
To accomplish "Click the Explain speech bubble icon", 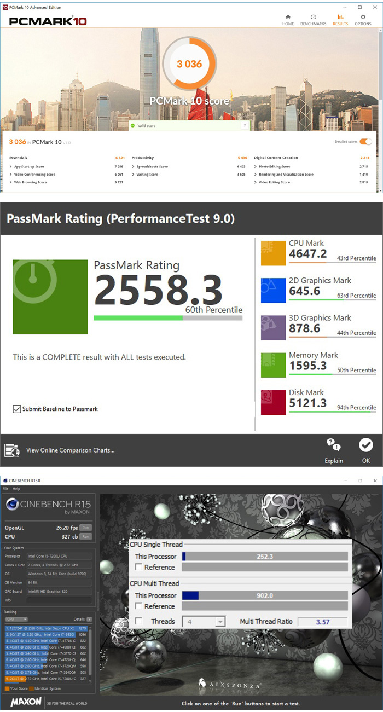I will [333, 445].
